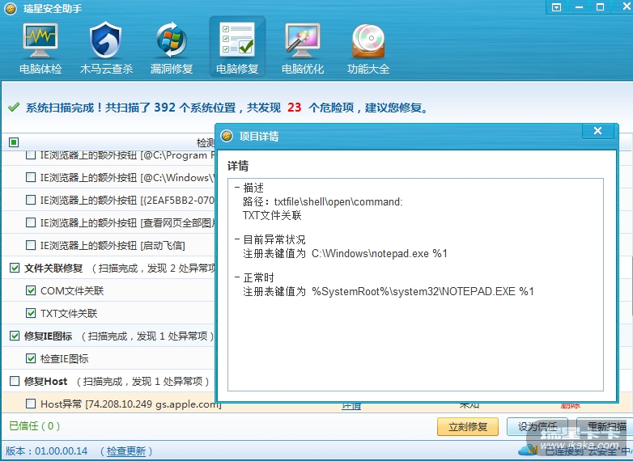Screen dimensions: 633x461
Task: Check the 修复Host group checkbox
Action: coord(15,381)
